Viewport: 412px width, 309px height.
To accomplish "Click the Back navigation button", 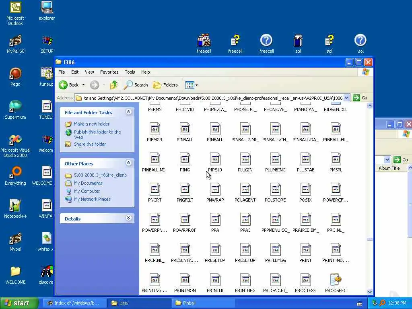I will [x=69, y=85].
